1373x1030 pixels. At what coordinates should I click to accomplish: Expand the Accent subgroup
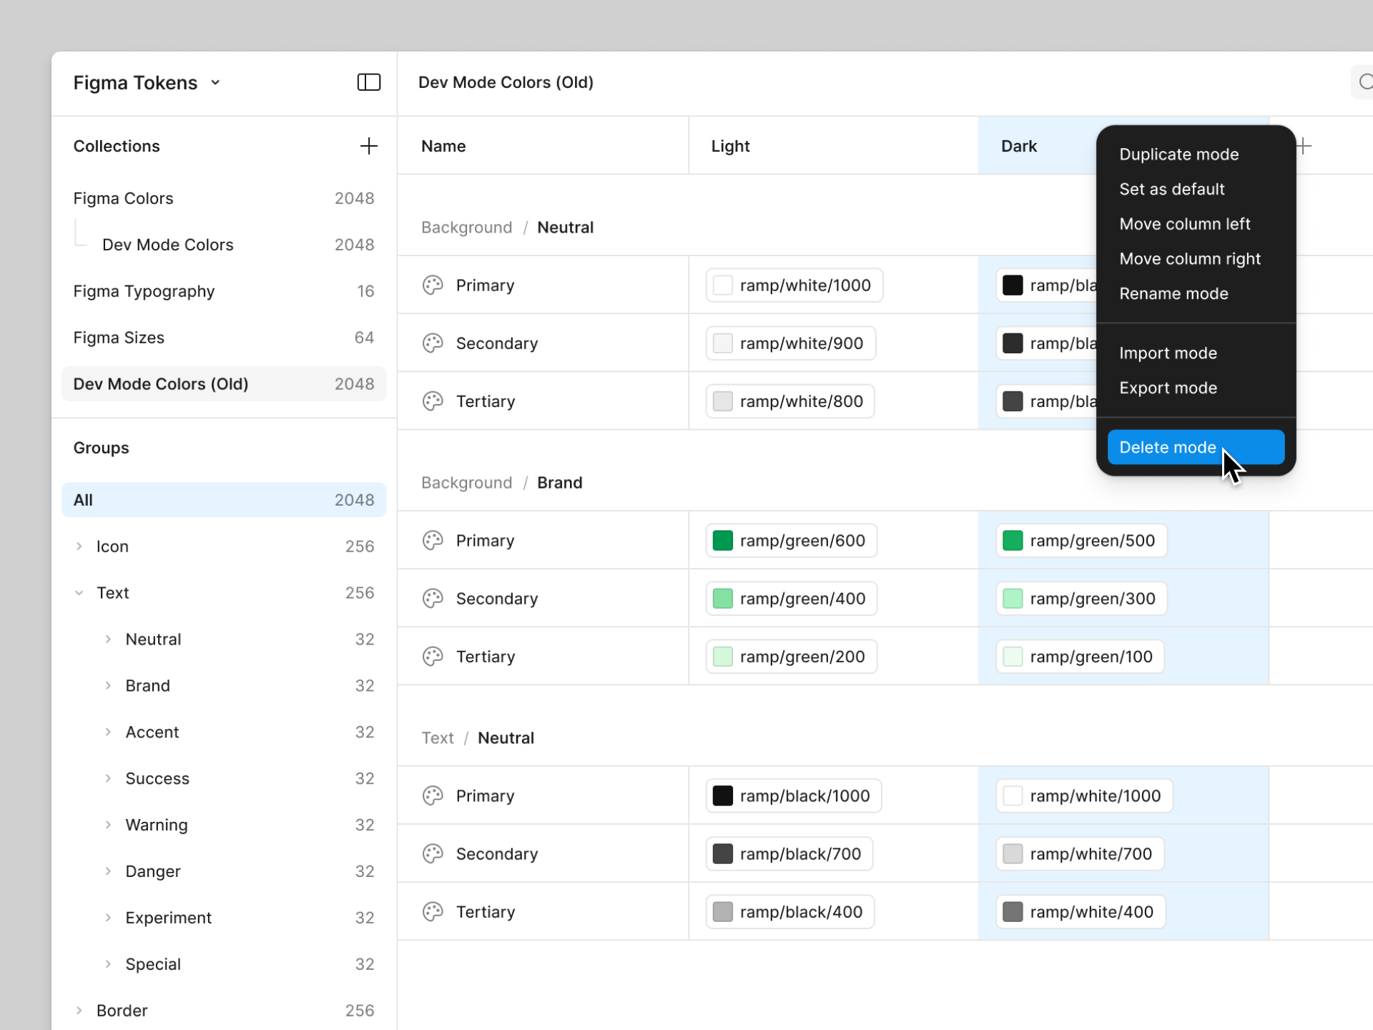108,732
